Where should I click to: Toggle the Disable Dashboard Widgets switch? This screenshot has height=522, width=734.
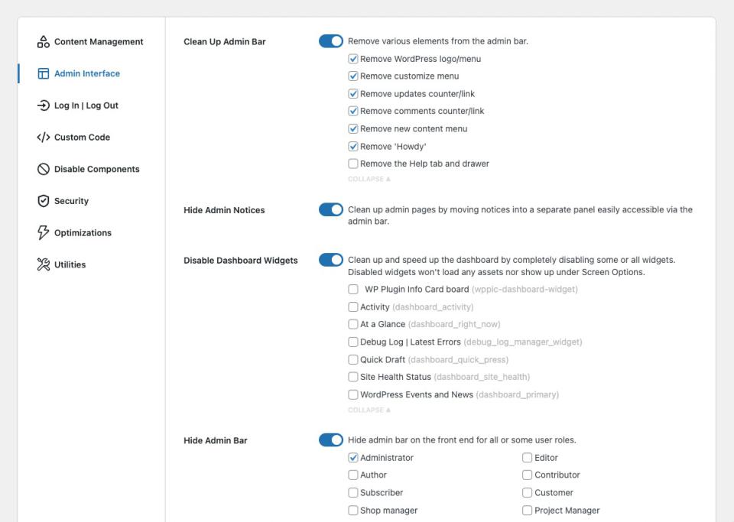331,260
